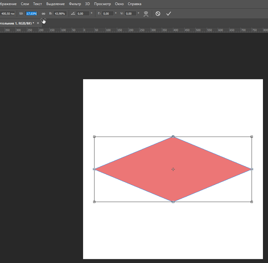The width and height of the screenshot is (268, 263).
Task: Close the document tab
Action: tap(38, 23)
